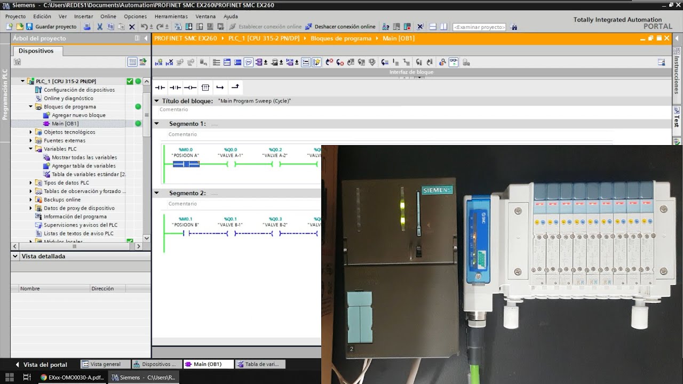The width and height of the screenshot is (683, 384).
Task: Delete selection using the black X icon
Action: coord(132,27)
